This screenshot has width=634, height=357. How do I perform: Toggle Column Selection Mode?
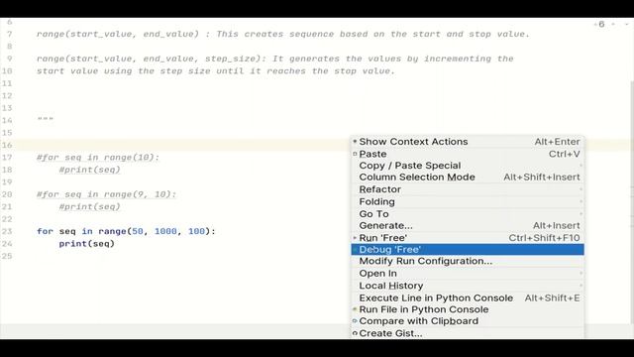pos(468,178)
